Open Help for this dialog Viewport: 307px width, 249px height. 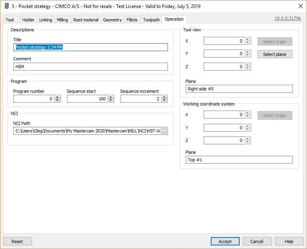tap(289, 241)
